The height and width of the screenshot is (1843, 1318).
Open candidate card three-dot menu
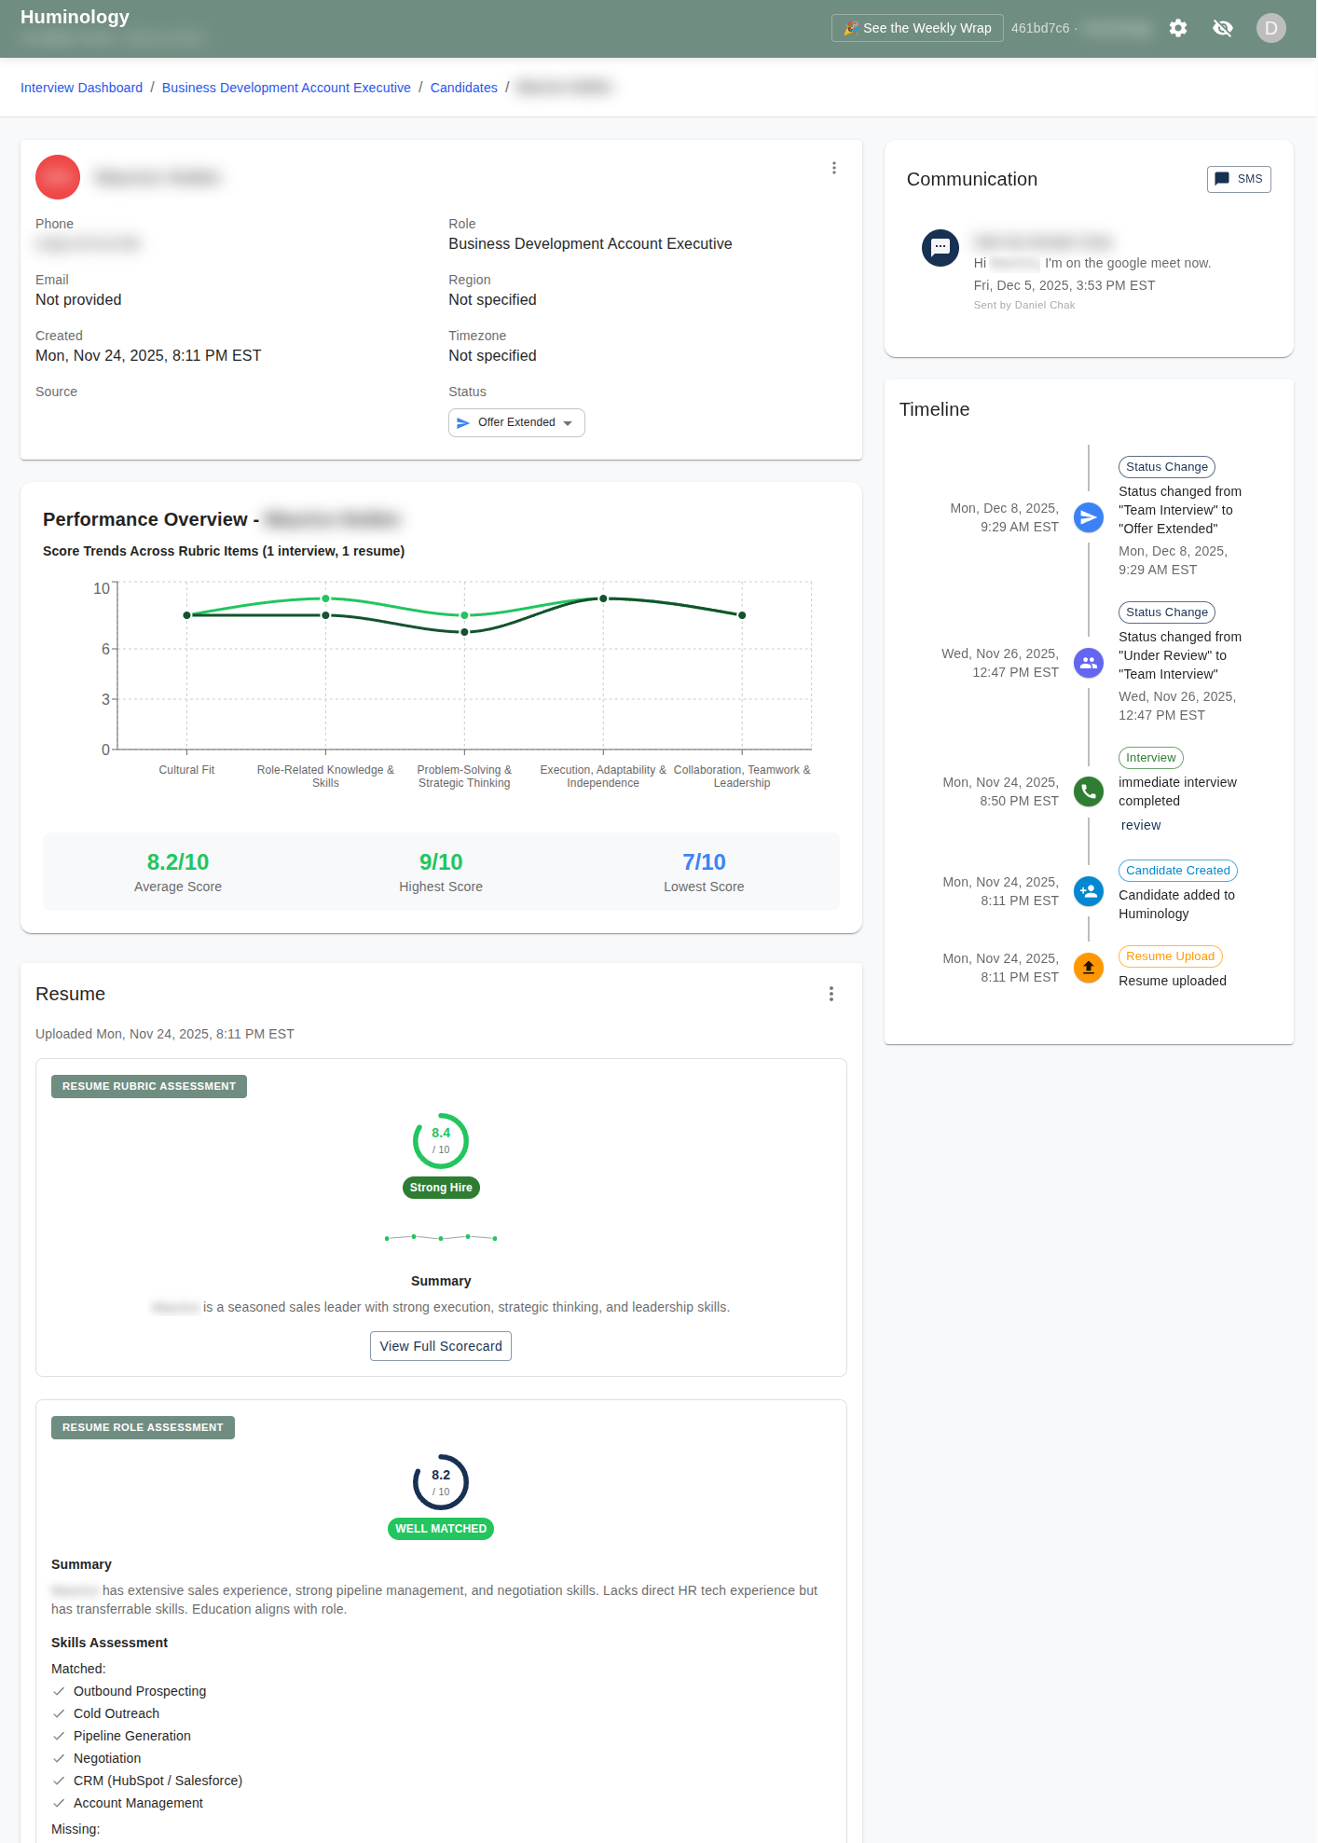tap(833, 168)
